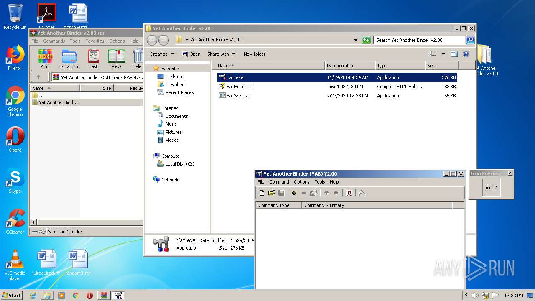Click Explorer search magnifier icon
Screen dimensions: 535x301
pos(470,40)
